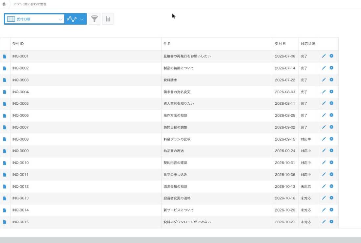Go to the home icon
This screenshot has width=361, height=243.
[x=4, y=4]
